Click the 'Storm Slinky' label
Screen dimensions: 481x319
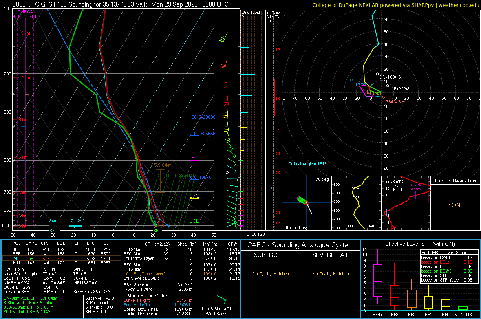296,227
